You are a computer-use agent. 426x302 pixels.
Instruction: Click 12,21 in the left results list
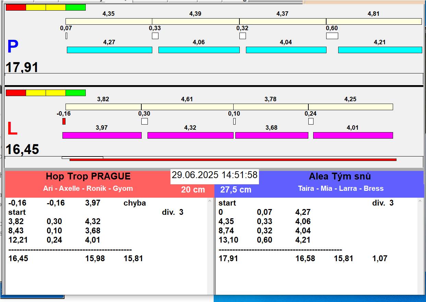click(18, 240)
